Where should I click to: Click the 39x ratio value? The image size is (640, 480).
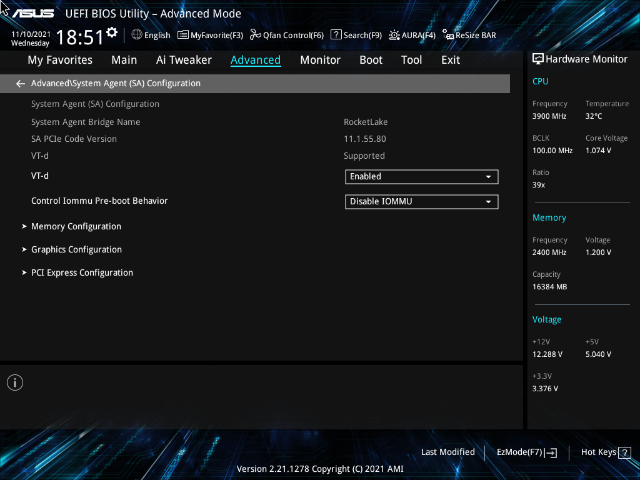(538, 185)
